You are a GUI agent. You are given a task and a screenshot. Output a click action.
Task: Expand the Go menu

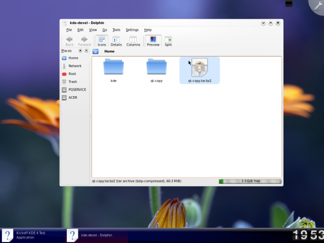coord(104,30)
